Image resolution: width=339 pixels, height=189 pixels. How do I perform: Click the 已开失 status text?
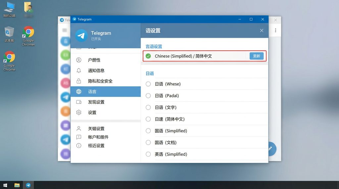(96, 39)
